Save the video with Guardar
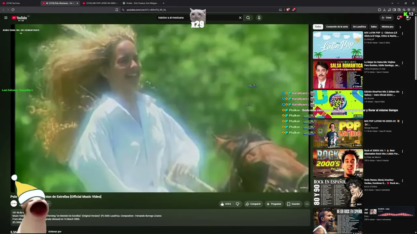 point(293,204)
